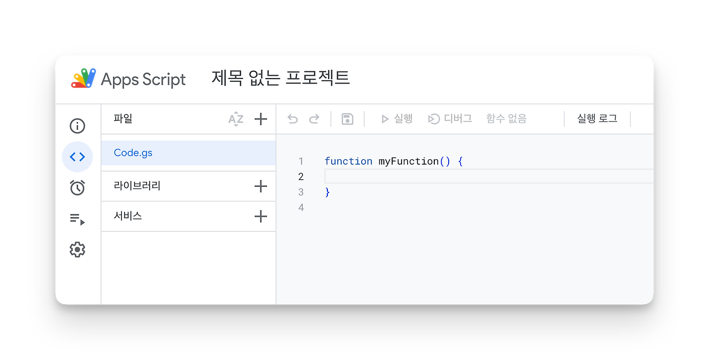709x360 pixels.
Task: Open Project Settings gear icon
Action: coord(78,249)
